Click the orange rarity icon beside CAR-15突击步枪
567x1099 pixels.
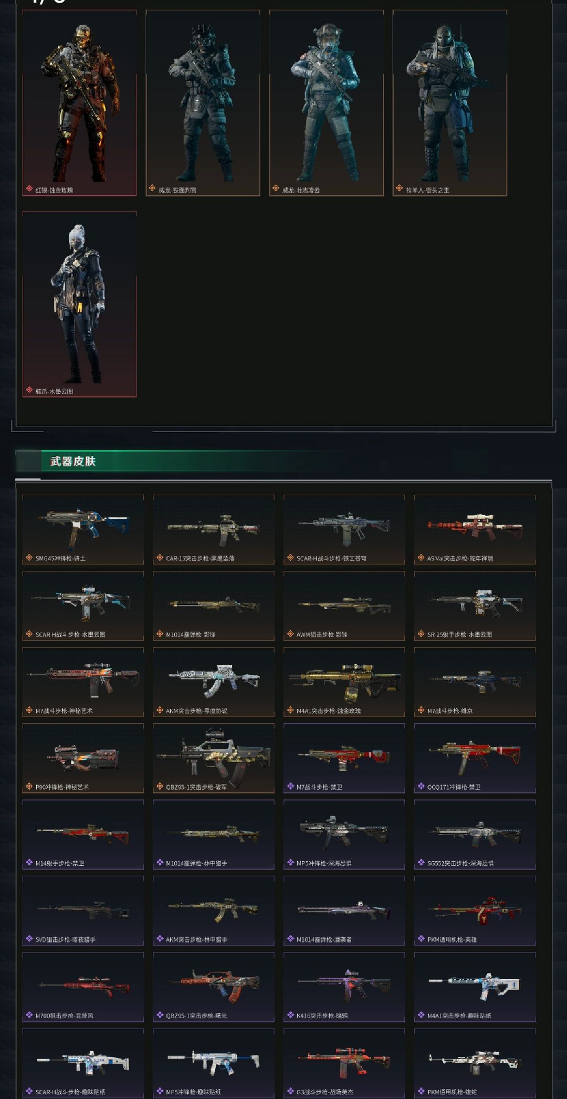160,558
